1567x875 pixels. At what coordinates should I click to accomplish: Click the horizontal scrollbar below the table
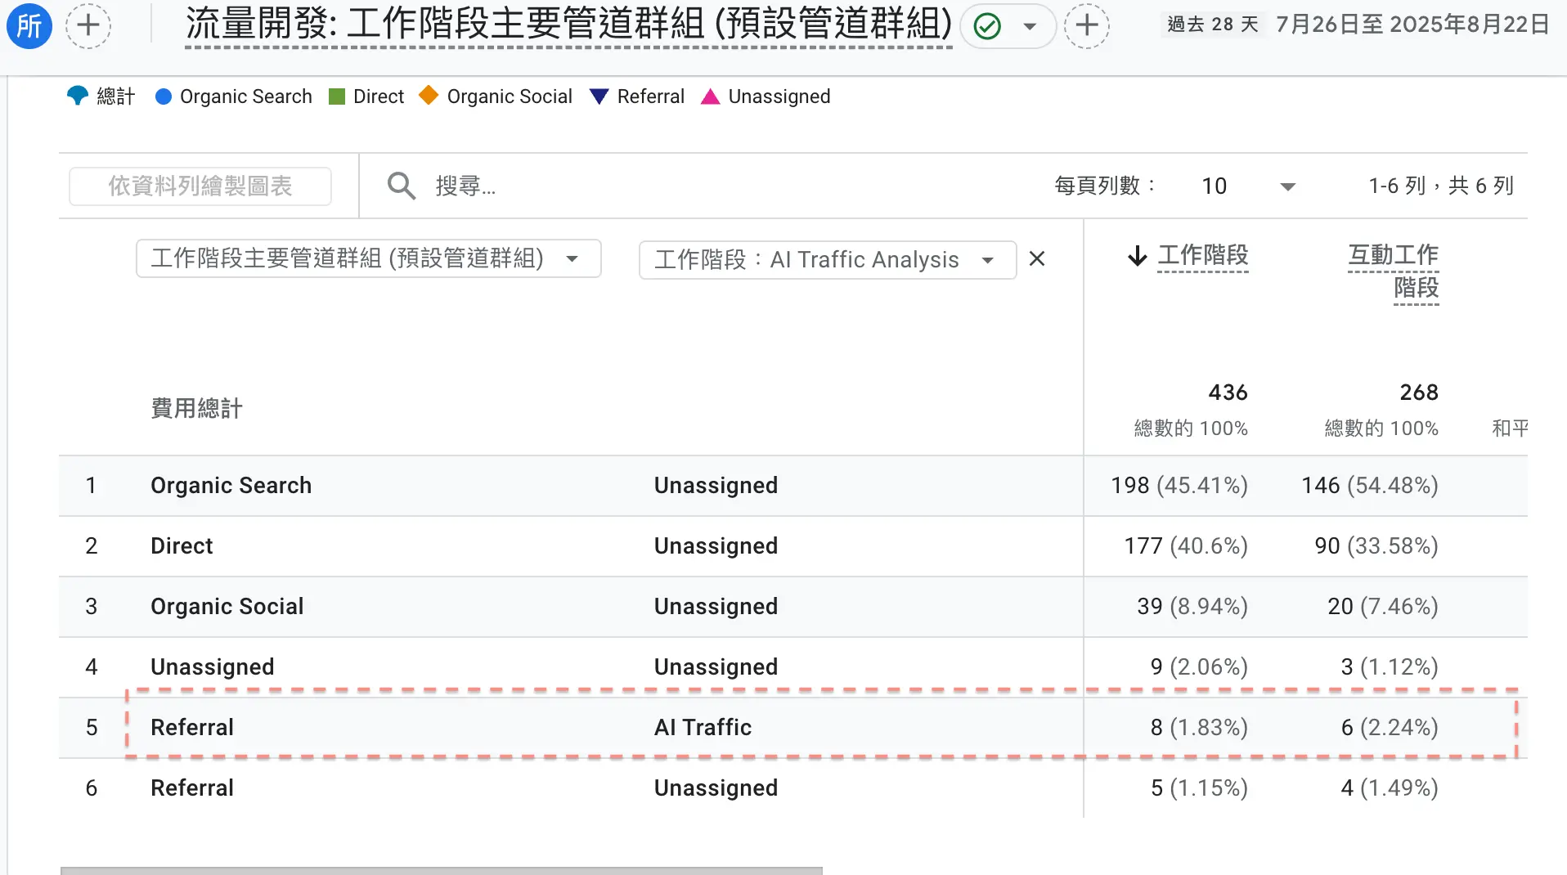point(442,870)
